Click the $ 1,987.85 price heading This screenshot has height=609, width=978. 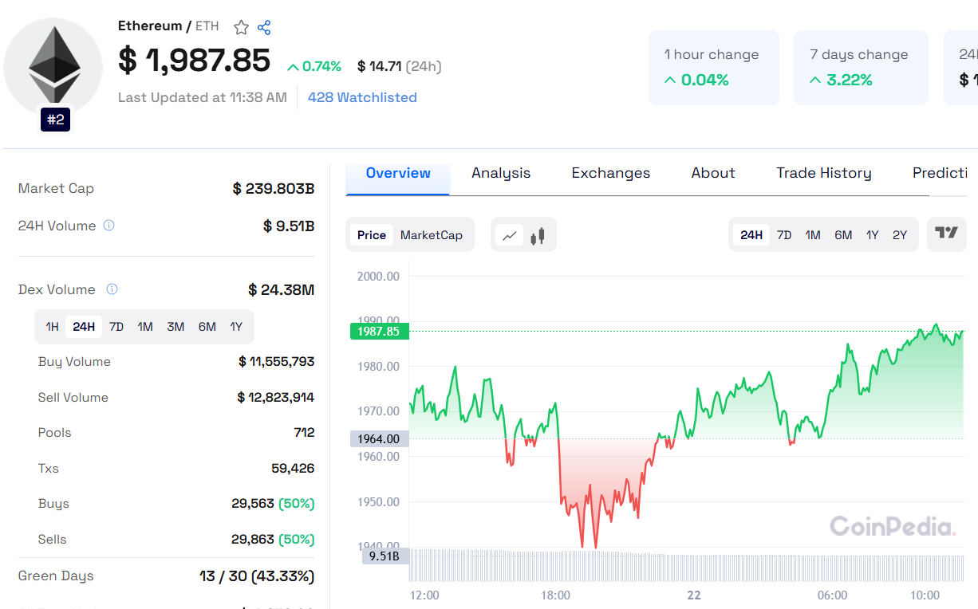tap(195, 61)
